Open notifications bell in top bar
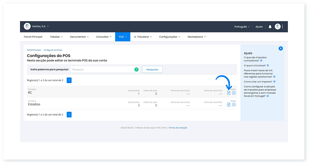This screenshot has height=165, width=310. [270, 27]
